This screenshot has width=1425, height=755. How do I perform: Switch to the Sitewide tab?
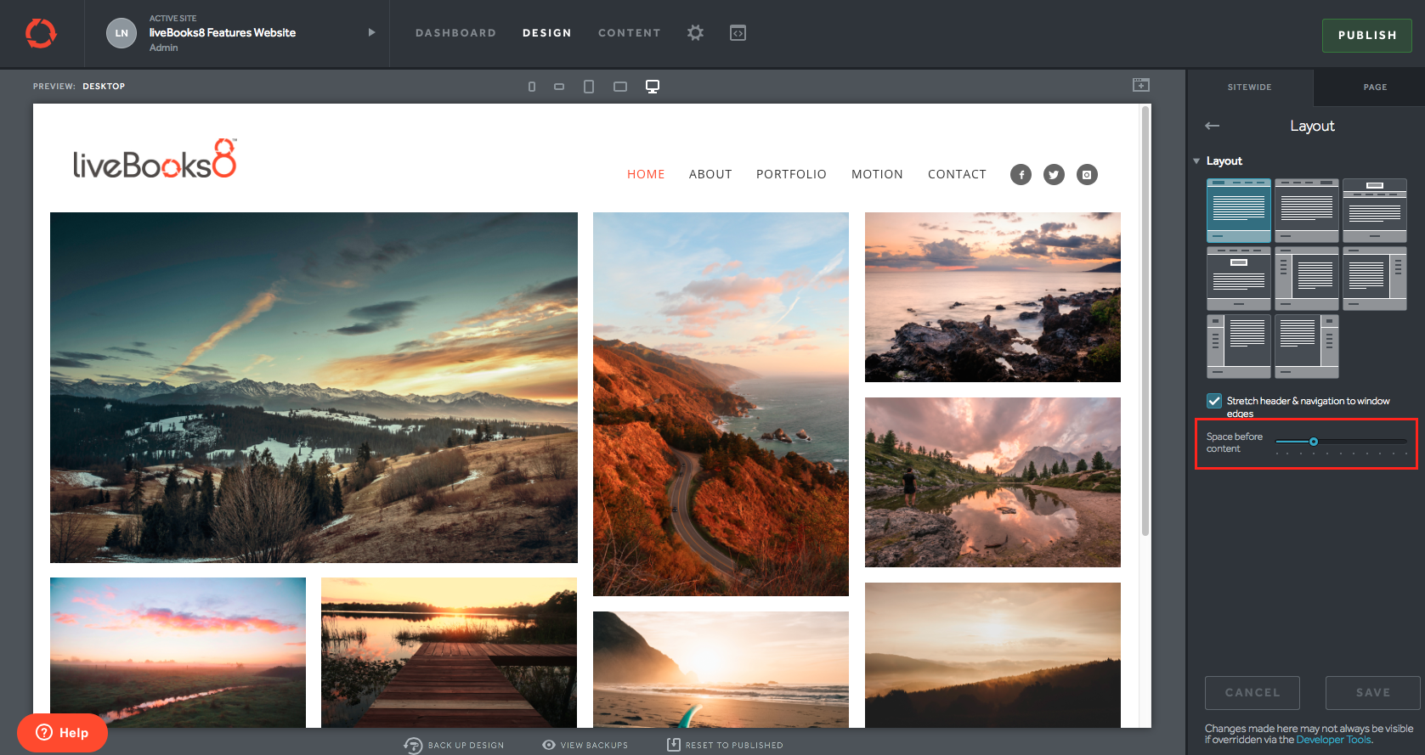pyautogui.click(x=1249, y=87)
